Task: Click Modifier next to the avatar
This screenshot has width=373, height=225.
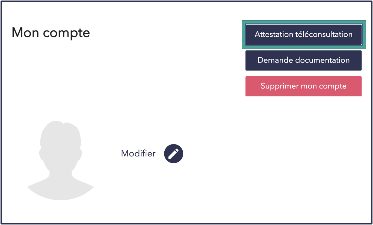Action: 138,154
